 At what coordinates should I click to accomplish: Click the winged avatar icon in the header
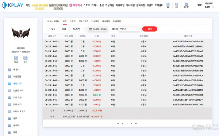[199, 5]
